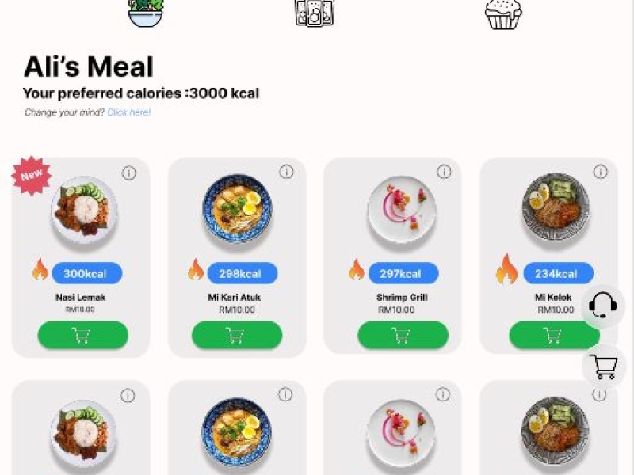
Task: Add Shrimp Grill to cart
Action: (403, 335)
